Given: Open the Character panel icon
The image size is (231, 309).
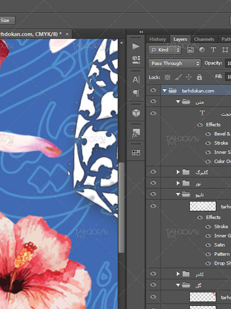Looking at the screenshot, I should pyautogui.click(x=136, y=79).
